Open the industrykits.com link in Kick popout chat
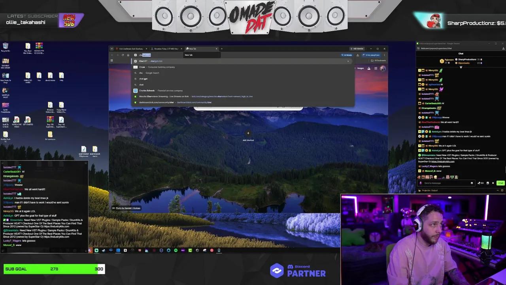This screenshot has height=285, width=506. tap(443, 161)
